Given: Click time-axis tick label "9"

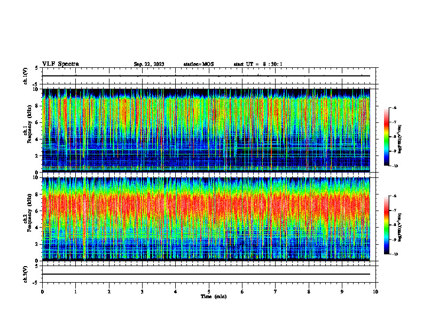Looking at the screenshot, I should 342,292.
